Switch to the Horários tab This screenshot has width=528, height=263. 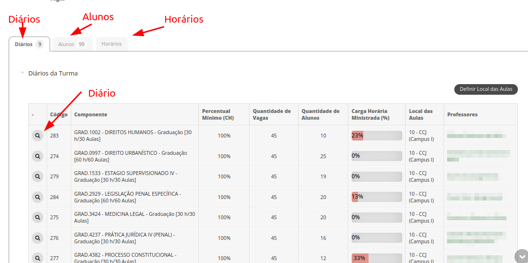pos(111,44)
